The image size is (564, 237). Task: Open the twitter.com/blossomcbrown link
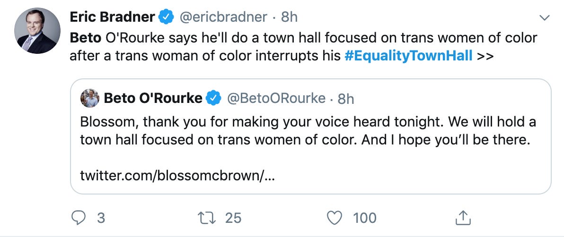point(178,176)
